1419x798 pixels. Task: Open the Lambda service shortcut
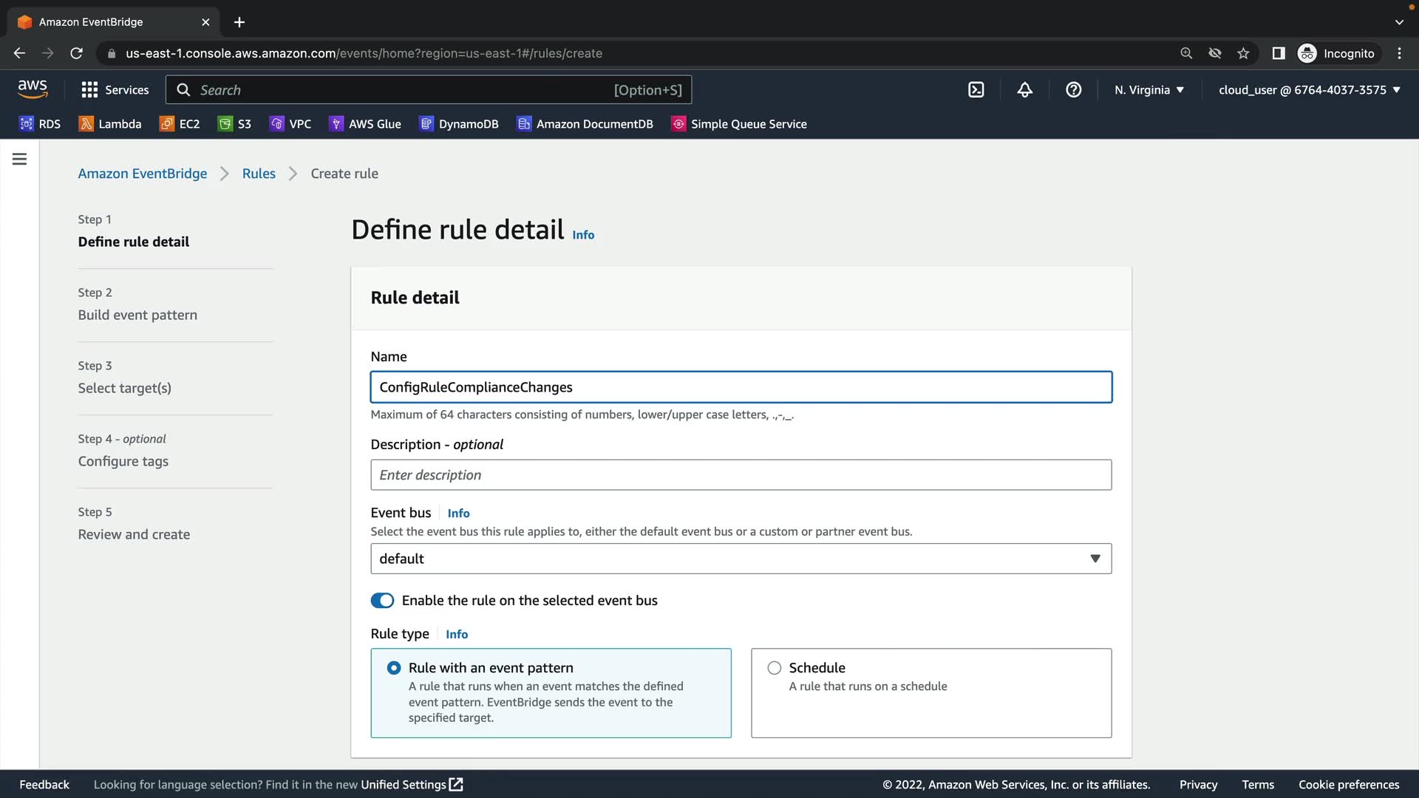pyautogui.click(x=110, y=124)
